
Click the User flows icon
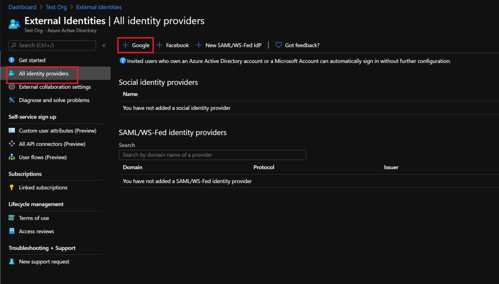click(12, 157)
